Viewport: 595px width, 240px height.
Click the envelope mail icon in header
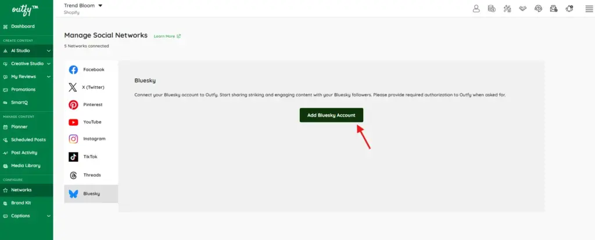[554, 8]
